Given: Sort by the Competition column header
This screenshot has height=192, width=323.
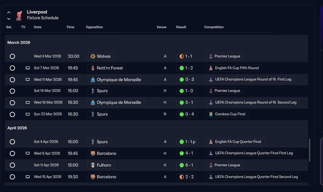Looking at the screenshot, I should click(x=214, y=27).
